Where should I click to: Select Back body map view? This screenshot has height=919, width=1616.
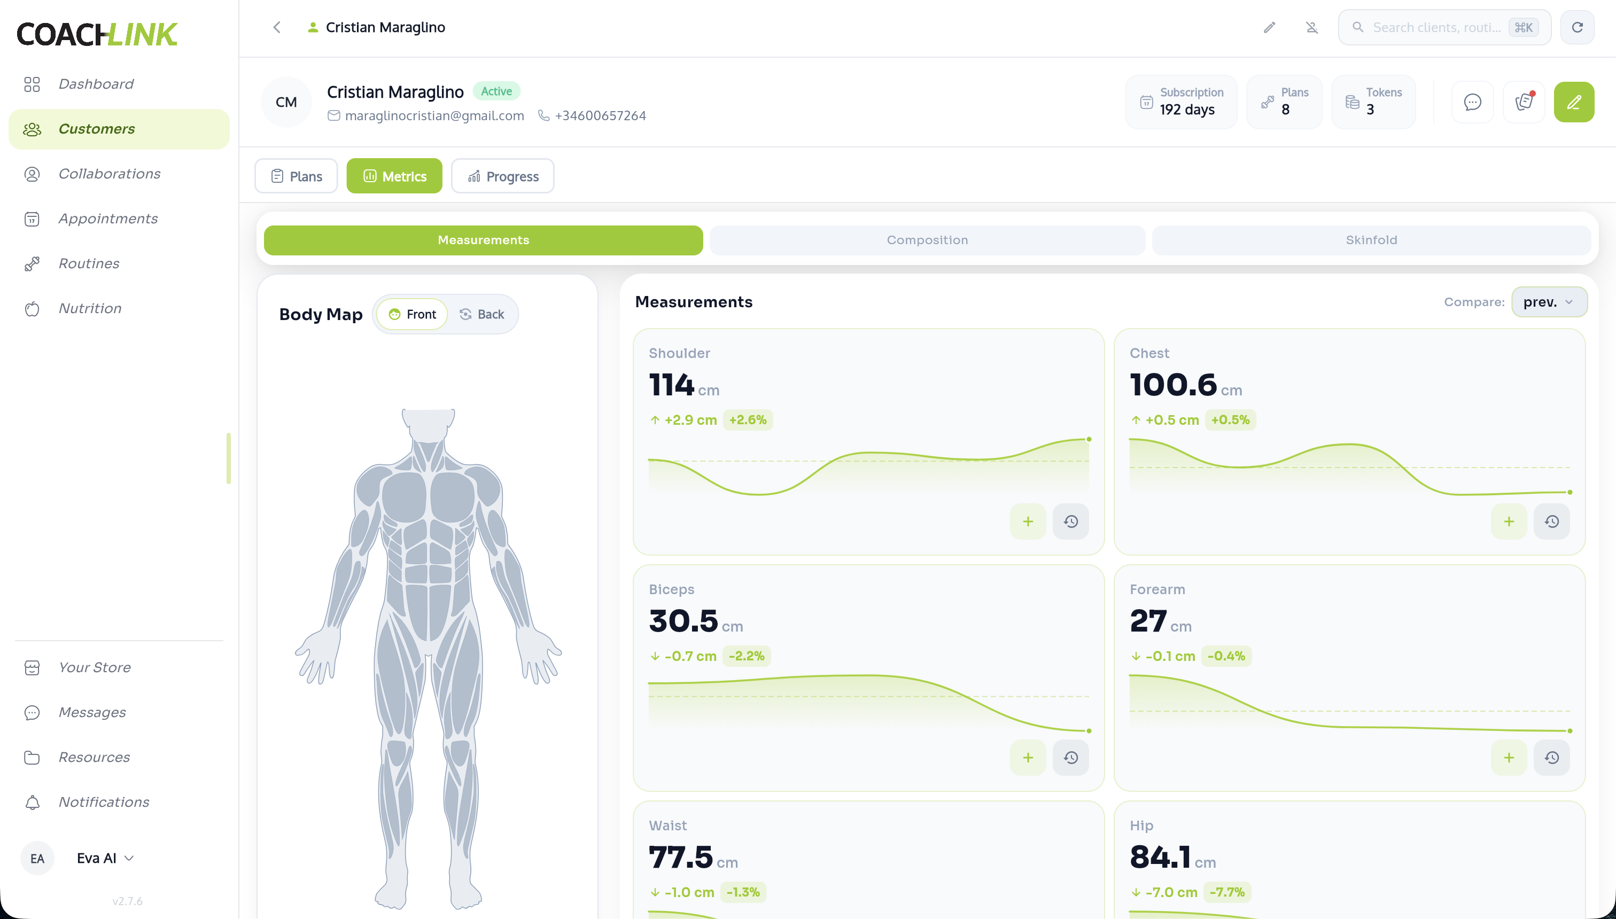(x=481, y=314)
